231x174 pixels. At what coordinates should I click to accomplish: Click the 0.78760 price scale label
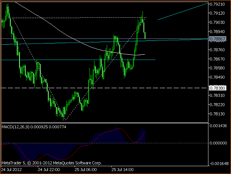(217, 50)
